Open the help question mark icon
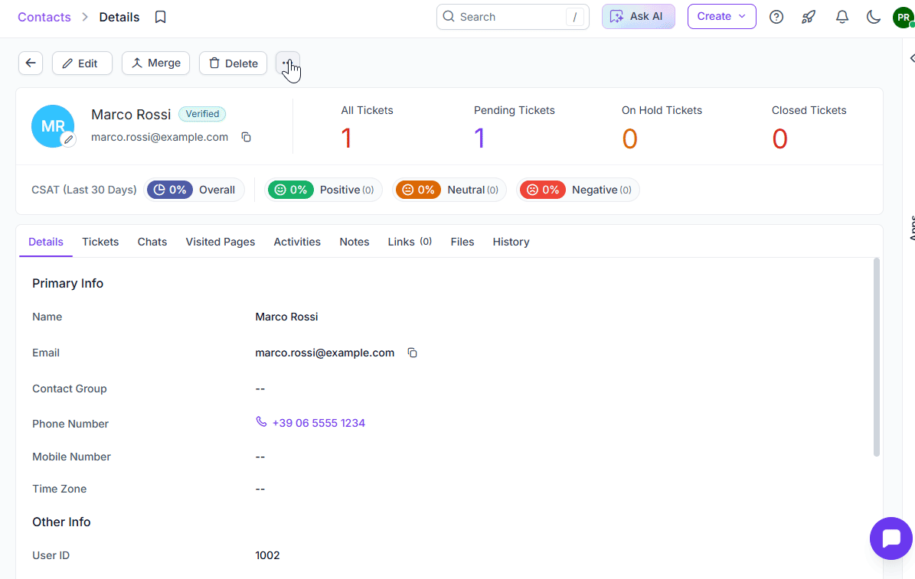 click(776, 17)
